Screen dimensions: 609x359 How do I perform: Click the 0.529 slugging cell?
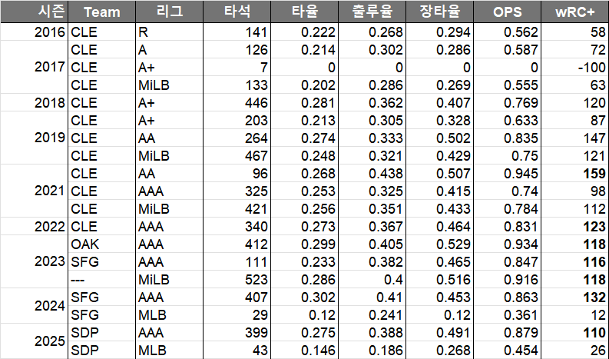tap(454, 244)
